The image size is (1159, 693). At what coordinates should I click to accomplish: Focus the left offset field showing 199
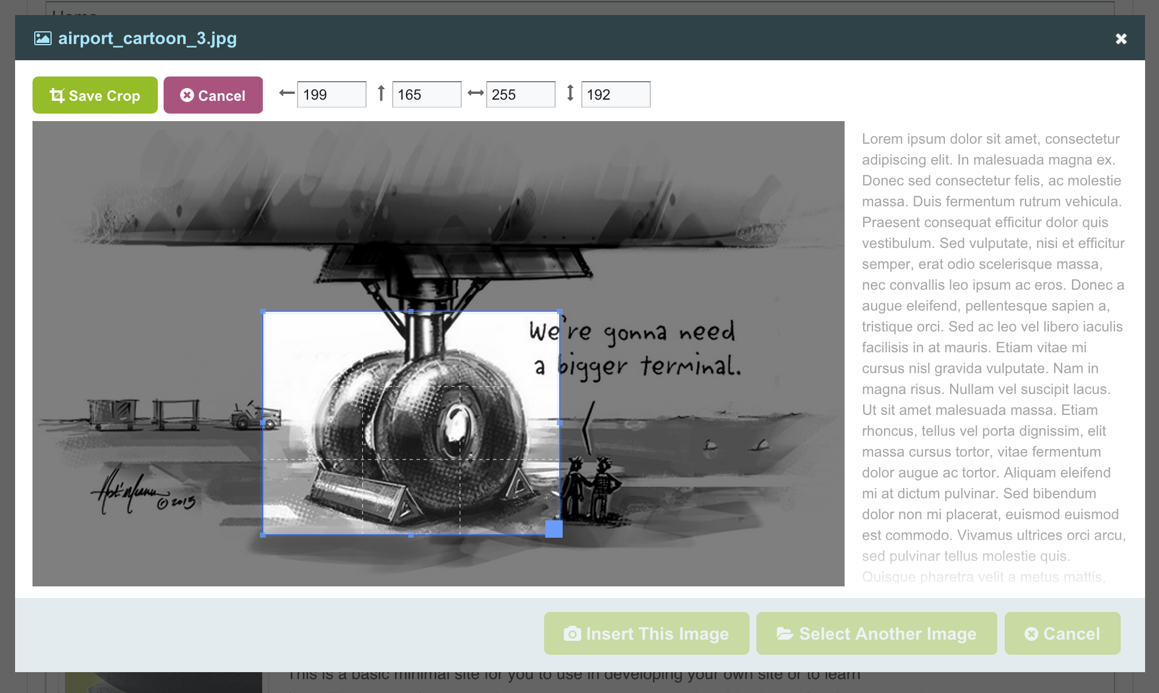332,94
